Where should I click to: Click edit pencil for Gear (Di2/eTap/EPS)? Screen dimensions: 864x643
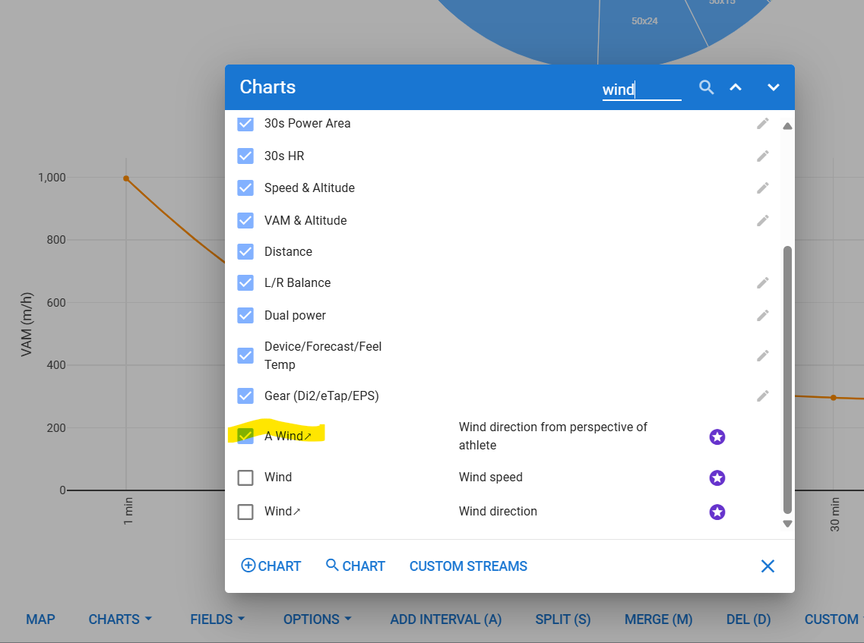pyautogui.click(x=763, y=396)
